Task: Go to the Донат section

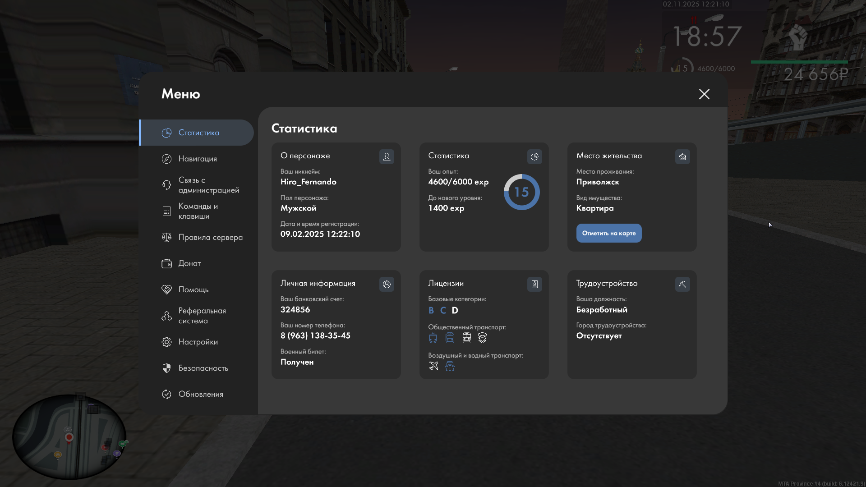Action: tap(189, 263)
